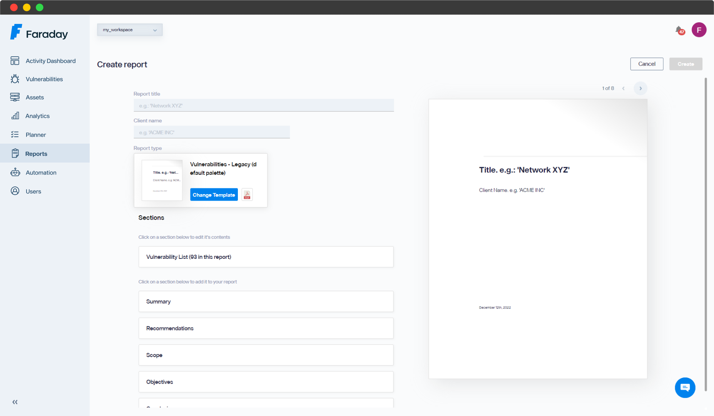Add the Summary section to report

click(266, 301)
